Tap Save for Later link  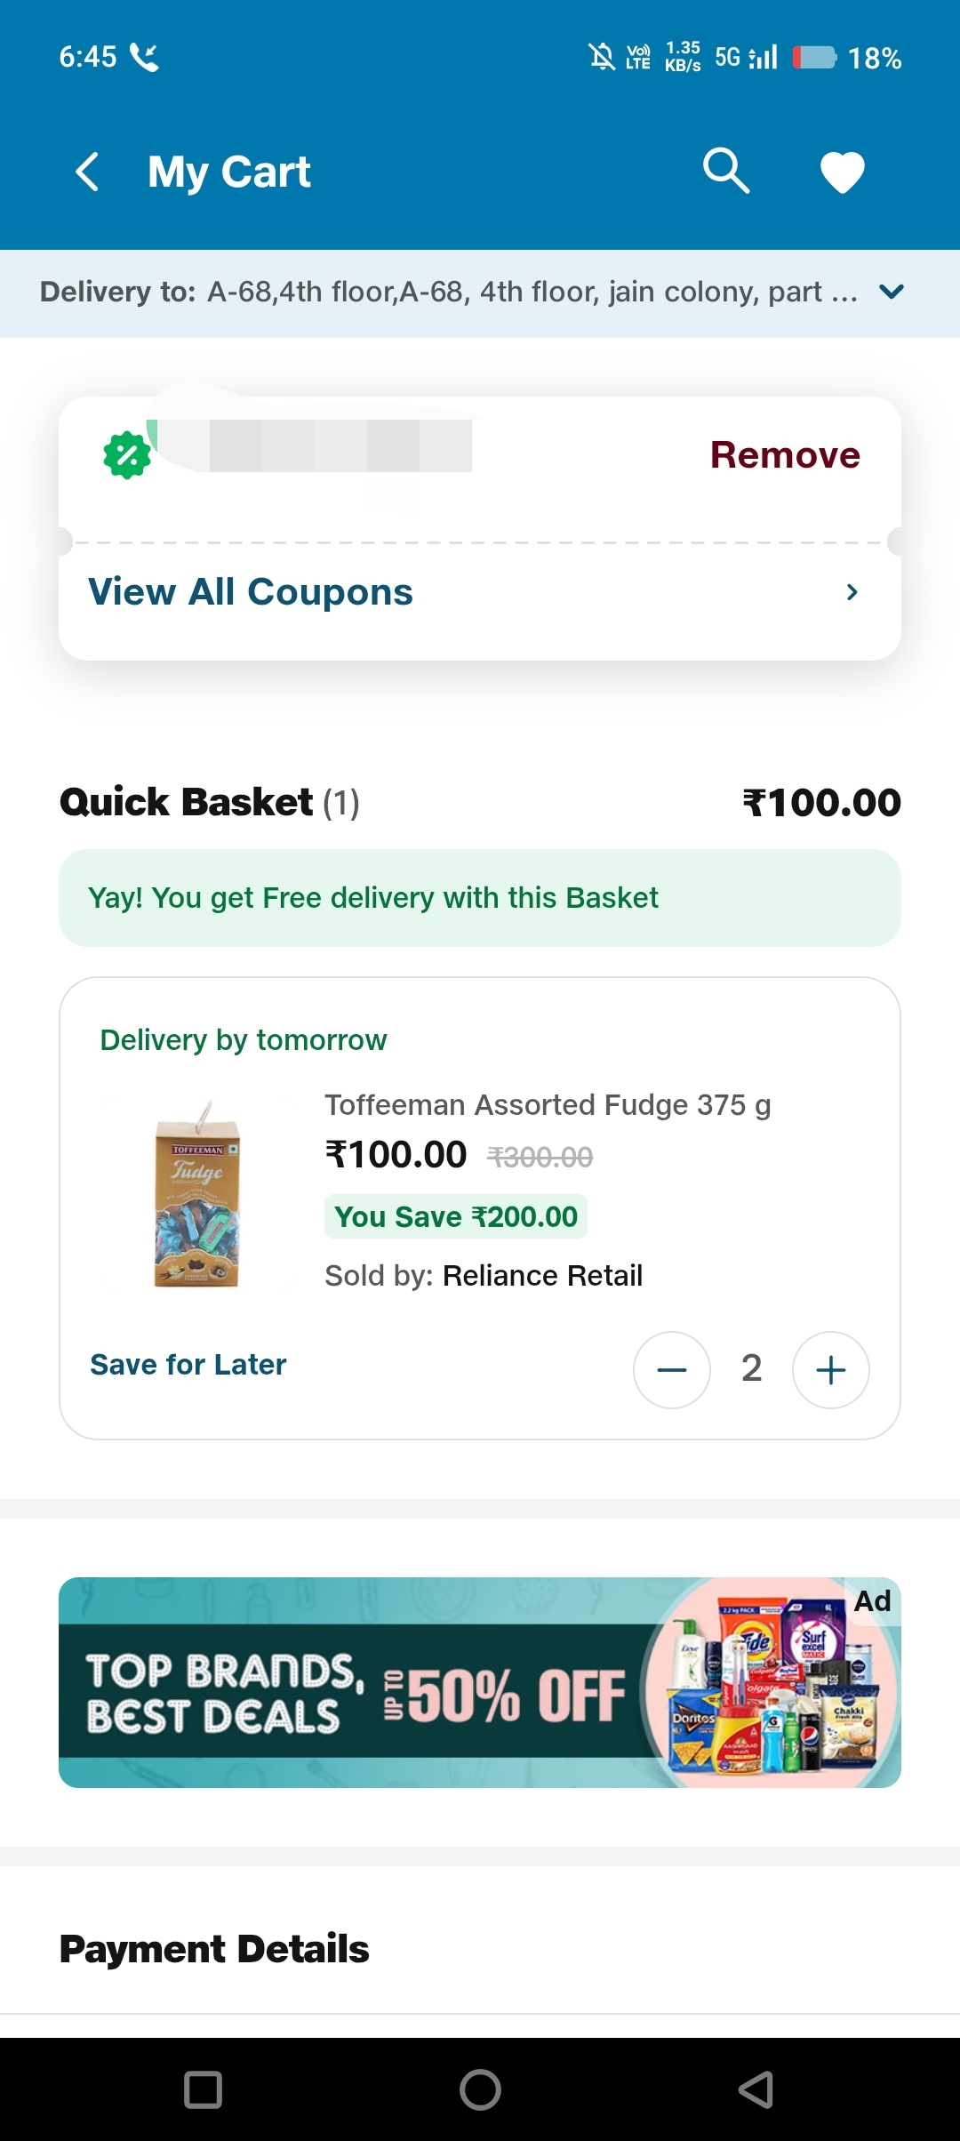[x=188, y=1365]
